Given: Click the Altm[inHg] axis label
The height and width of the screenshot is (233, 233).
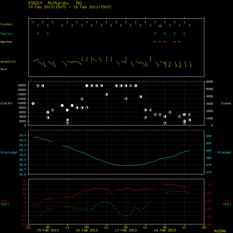Looking at the screenshot, I should coord(9,152).
